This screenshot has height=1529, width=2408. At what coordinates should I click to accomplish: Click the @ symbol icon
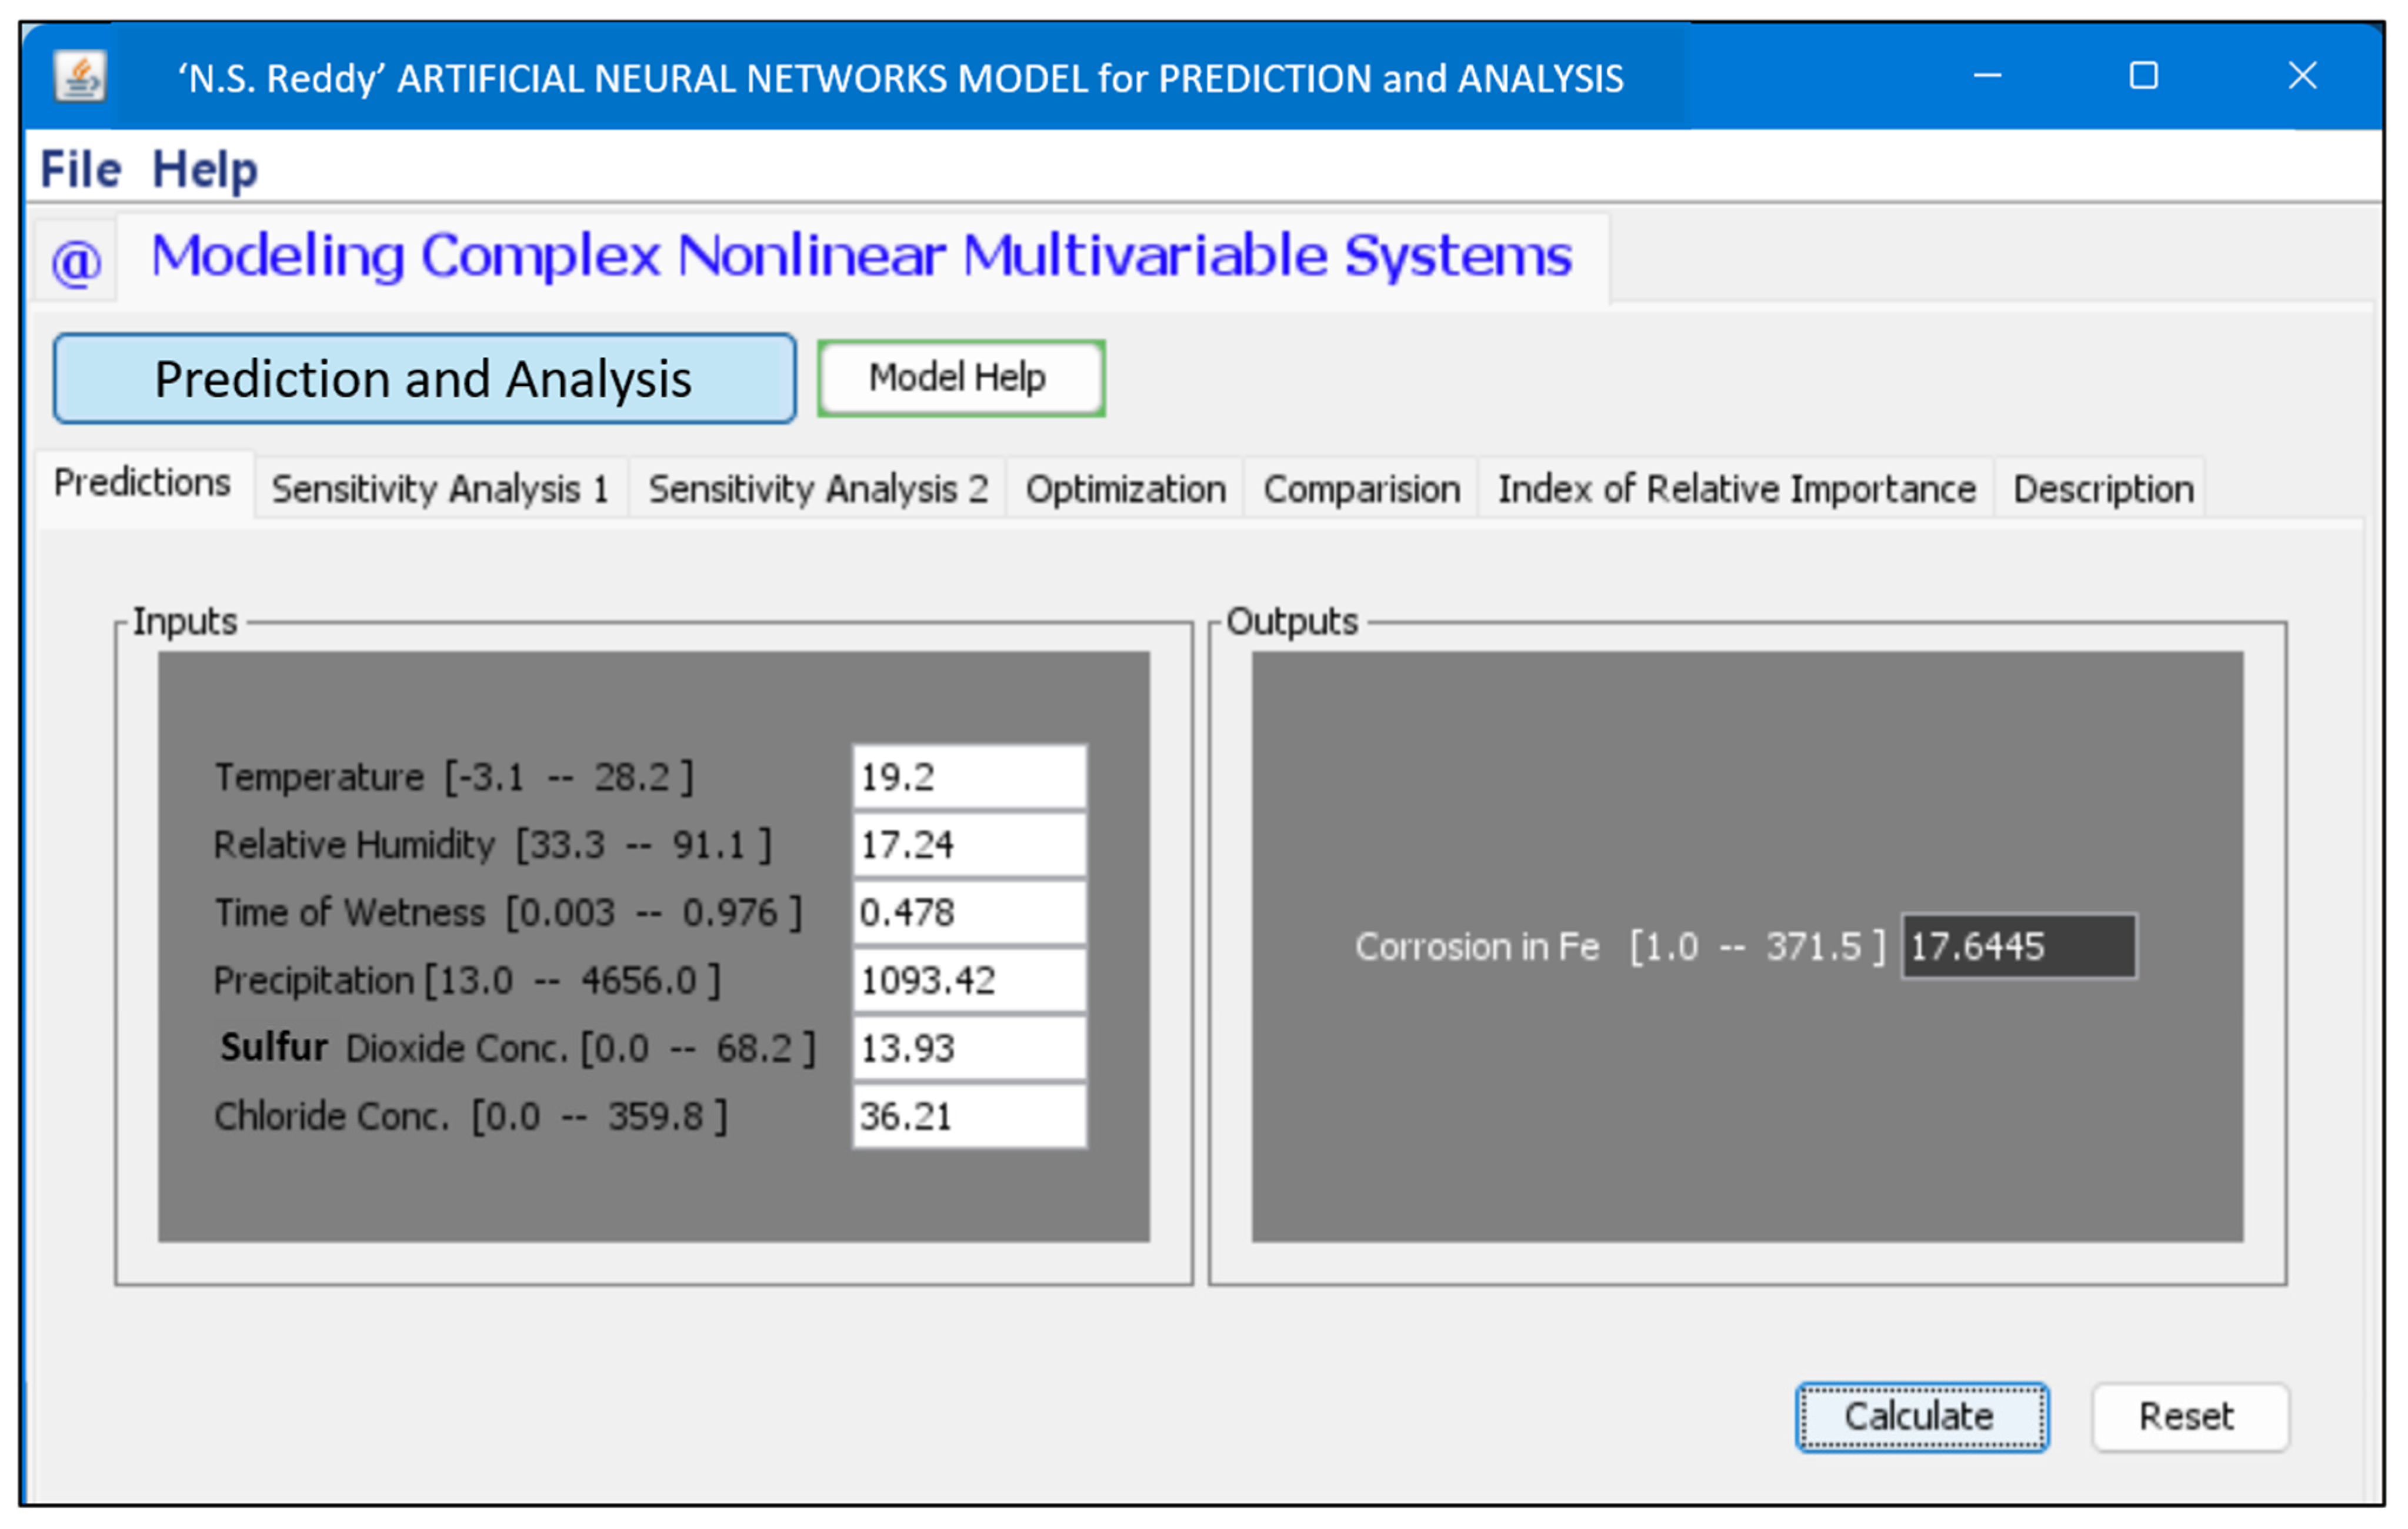[x=76, y=262]
